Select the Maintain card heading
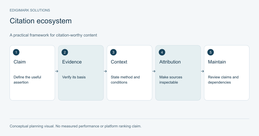Image resolution: width=259 pixels, height=136 pixels. [217, 62]
